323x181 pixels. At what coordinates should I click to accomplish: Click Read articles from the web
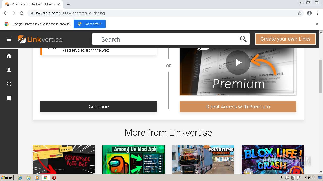(x=85, y=50)
